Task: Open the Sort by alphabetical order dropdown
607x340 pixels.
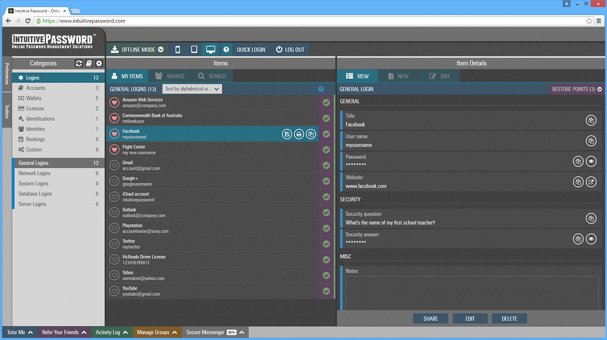Action: pos(192,89)
